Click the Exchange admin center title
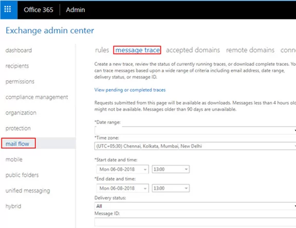296x228 pixels. click(x=50, y=30)
